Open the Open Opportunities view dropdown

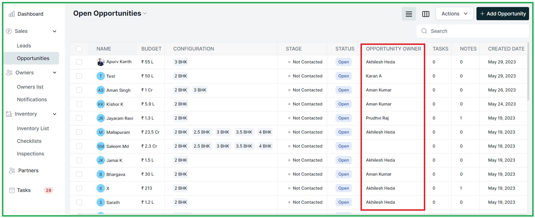[145, 13]
